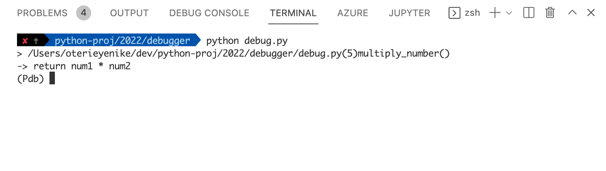Viewport: 606px width, 171px height.
Task: Click the python-proj/2022/debugger path segment
Action: [x=122, y=41]
